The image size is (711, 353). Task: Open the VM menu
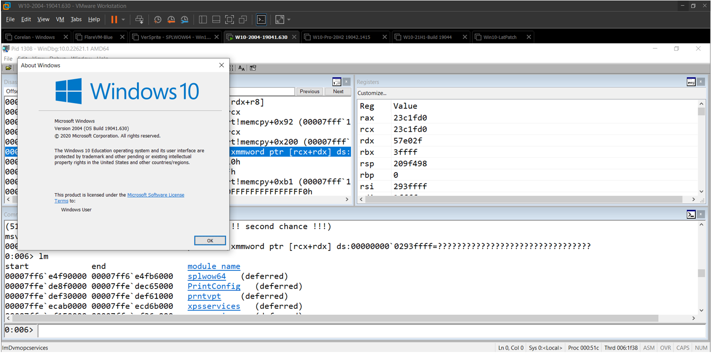[60, 20]
